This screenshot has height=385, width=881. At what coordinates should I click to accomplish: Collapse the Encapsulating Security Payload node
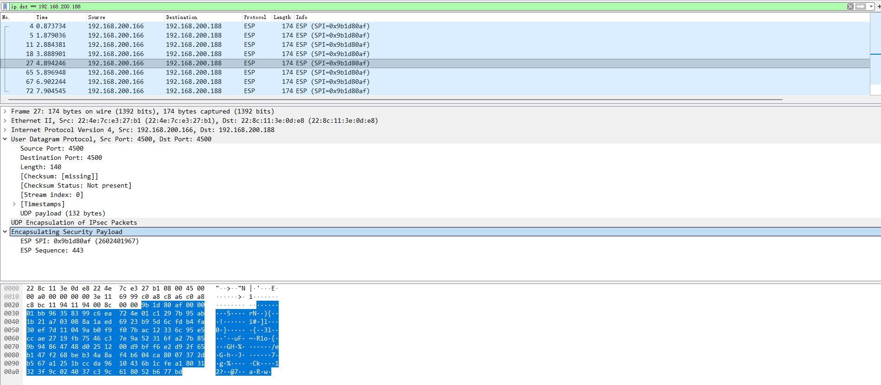(x=5, y=232)
